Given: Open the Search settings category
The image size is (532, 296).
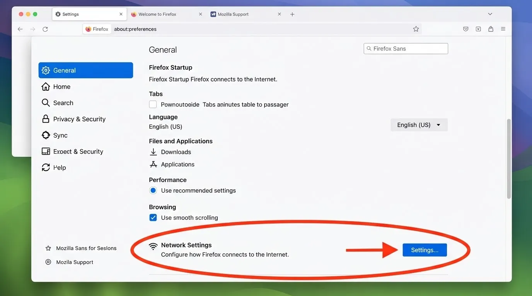Looking at the screenshot, I should point(58,103).
